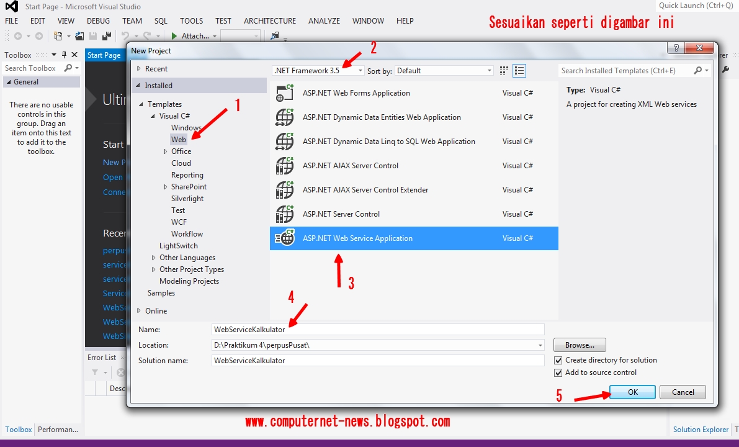This screenshot has height=447, width=739.
Task: Open the ARCHITECTURE menu
Action: (x=269, y=20)
